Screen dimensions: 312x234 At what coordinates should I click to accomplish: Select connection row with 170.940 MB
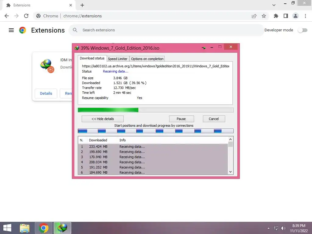point(153,157)
